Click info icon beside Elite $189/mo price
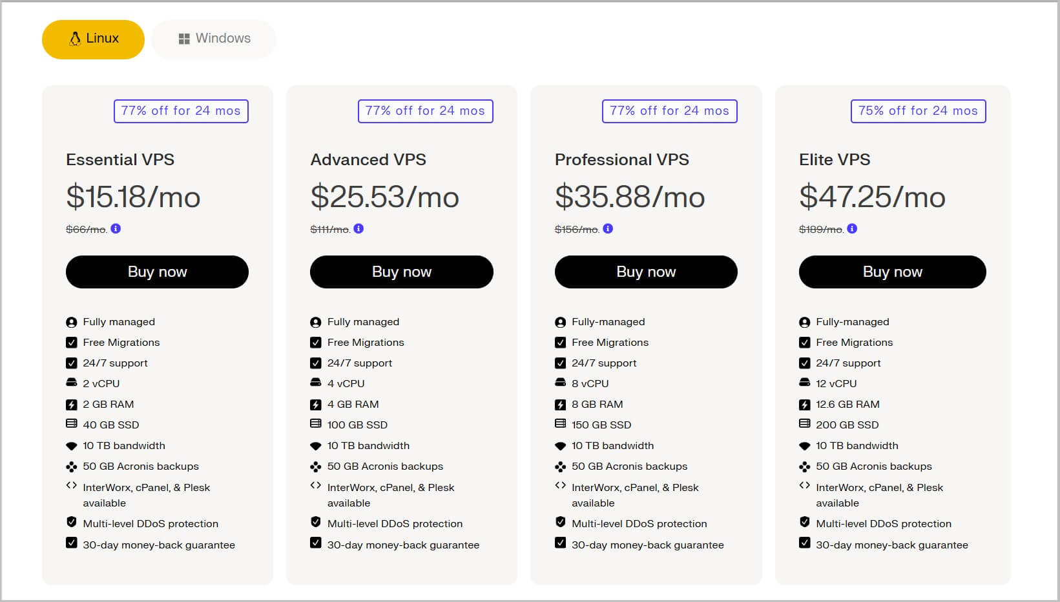The image size is (1060, 602). [x=852, y=228]
